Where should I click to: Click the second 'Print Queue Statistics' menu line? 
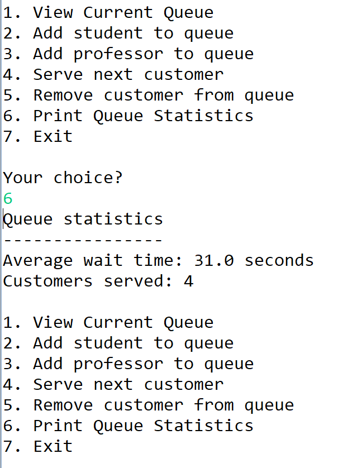coord(128,426)
